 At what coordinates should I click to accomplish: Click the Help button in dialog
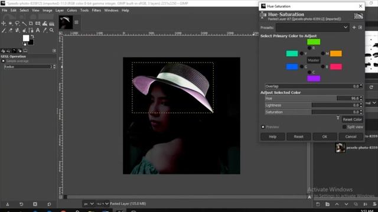[273, 137]
